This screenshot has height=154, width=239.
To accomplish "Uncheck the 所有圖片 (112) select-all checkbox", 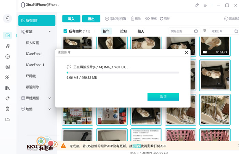I will point(65,31).
